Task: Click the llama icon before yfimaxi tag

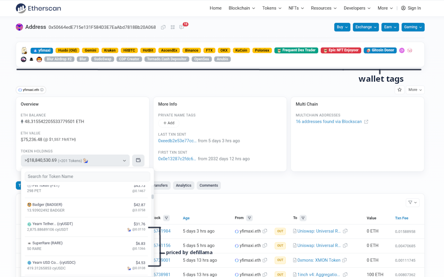Action: (x=24, y=50)
